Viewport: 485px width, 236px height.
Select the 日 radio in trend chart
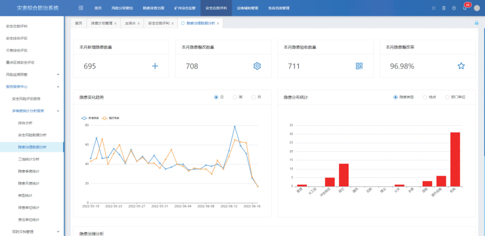pos(216,97)
